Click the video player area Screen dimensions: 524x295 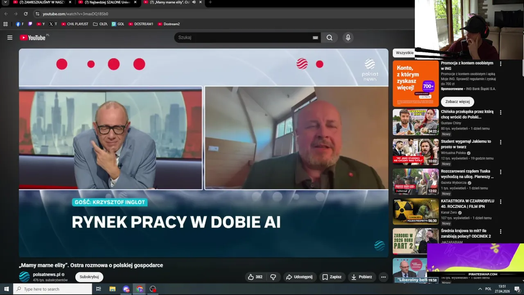click(203, 153)
